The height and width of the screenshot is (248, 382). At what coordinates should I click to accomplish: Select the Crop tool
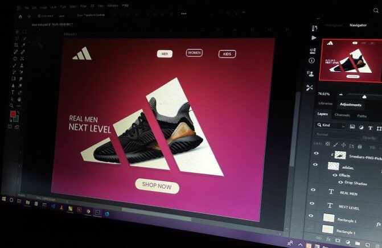coord(16,45)
